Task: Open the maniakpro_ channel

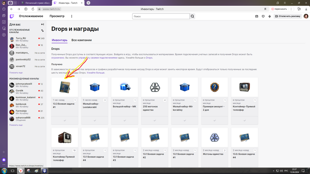Action: pyautogui.click(x=27, y=53)
